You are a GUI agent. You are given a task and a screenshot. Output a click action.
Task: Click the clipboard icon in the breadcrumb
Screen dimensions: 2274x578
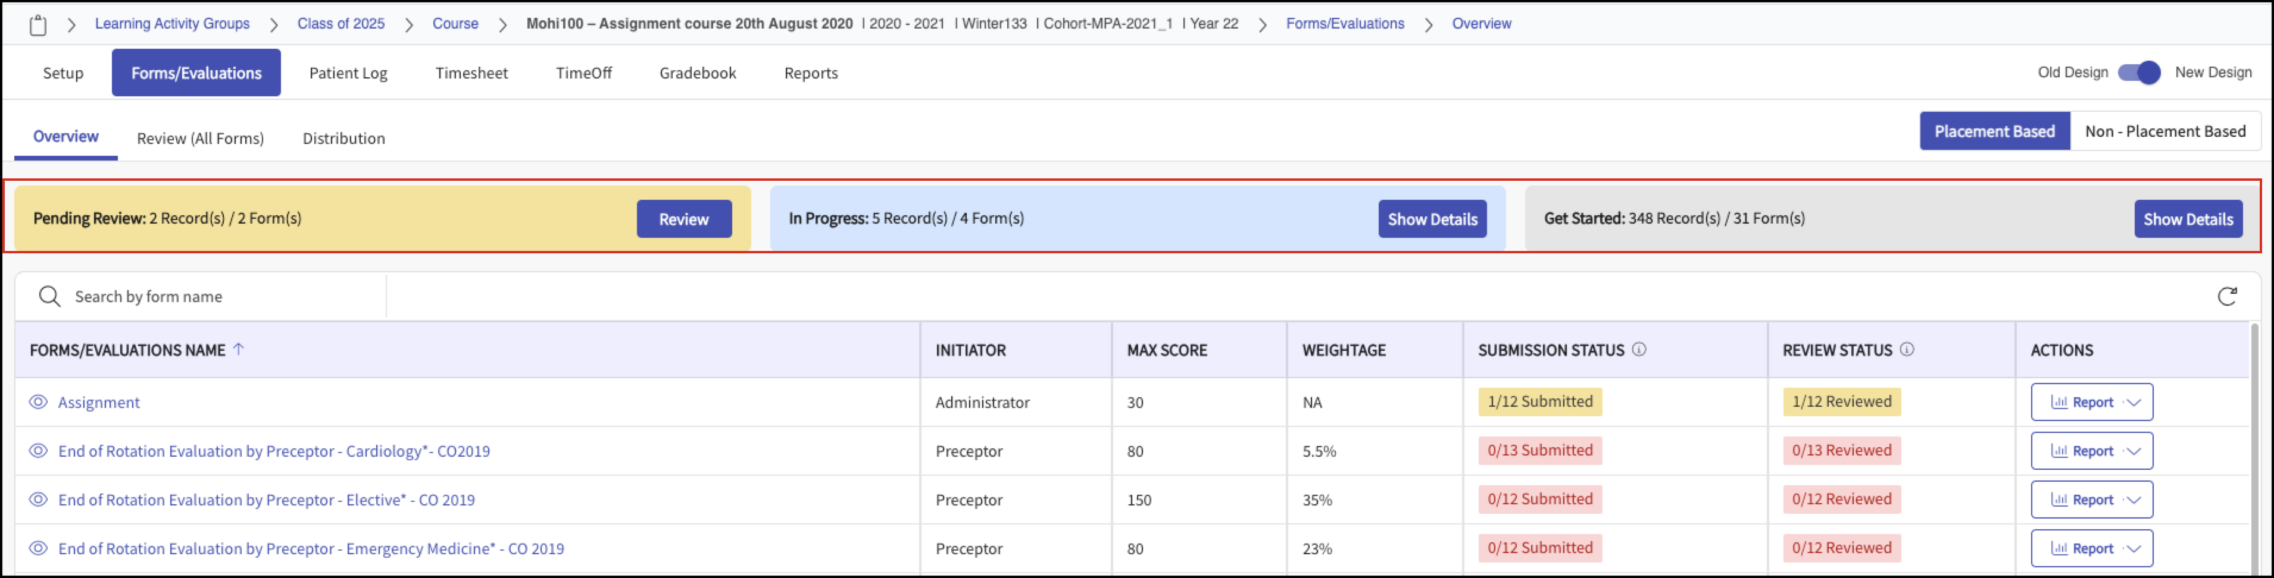tap(37, 25)
